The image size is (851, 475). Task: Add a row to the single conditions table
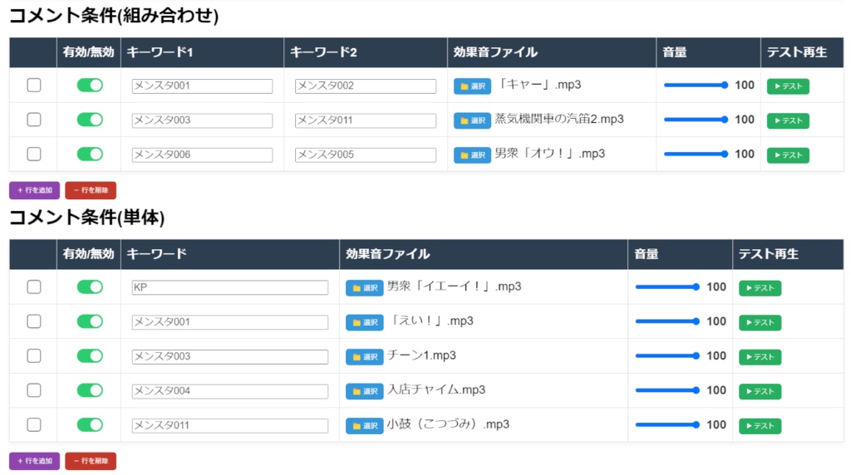[34, 461]
